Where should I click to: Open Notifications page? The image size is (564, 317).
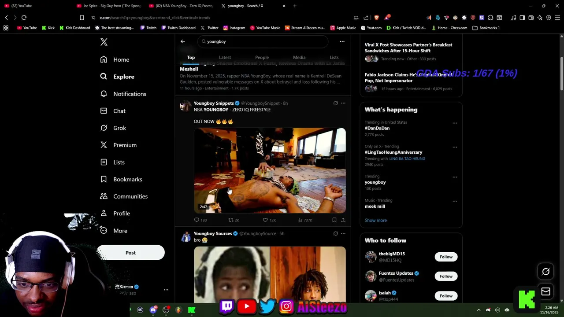tap(123, 94)
